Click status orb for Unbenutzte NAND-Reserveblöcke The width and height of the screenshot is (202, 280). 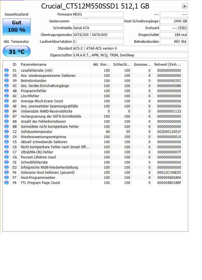[x=7, y=111]
